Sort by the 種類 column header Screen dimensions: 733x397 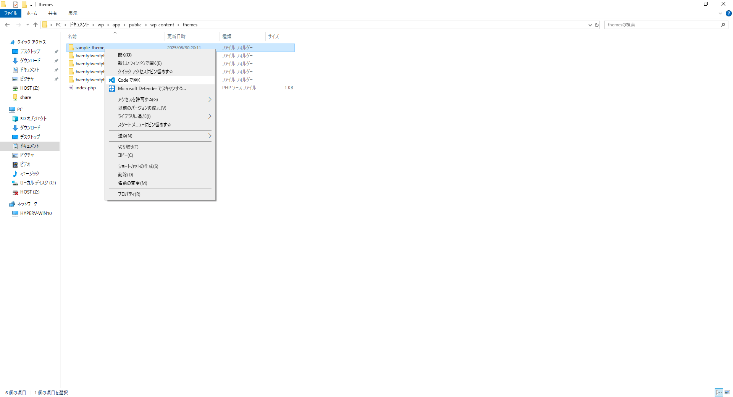coord(242,37)
